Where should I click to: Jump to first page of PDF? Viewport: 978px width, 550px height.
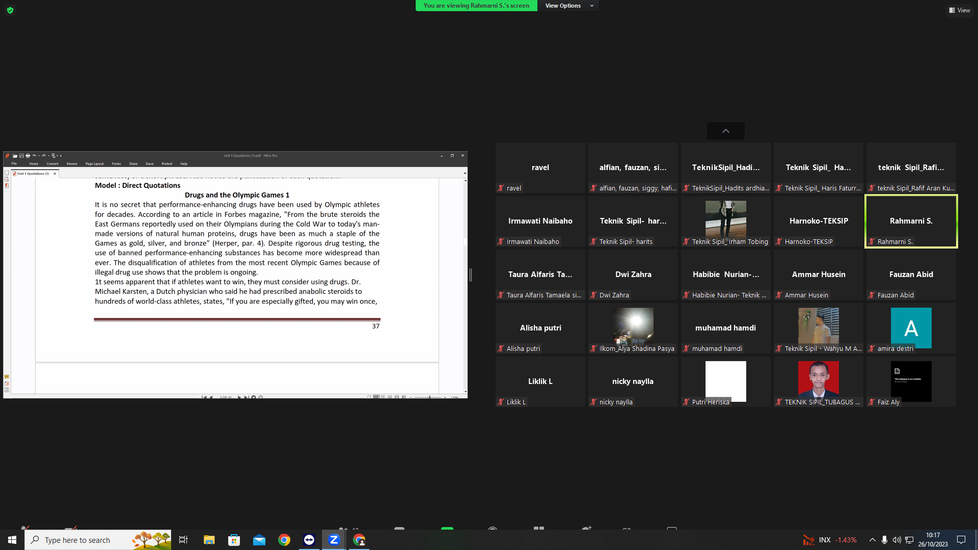pyautogui.click(x=204, y=397)
